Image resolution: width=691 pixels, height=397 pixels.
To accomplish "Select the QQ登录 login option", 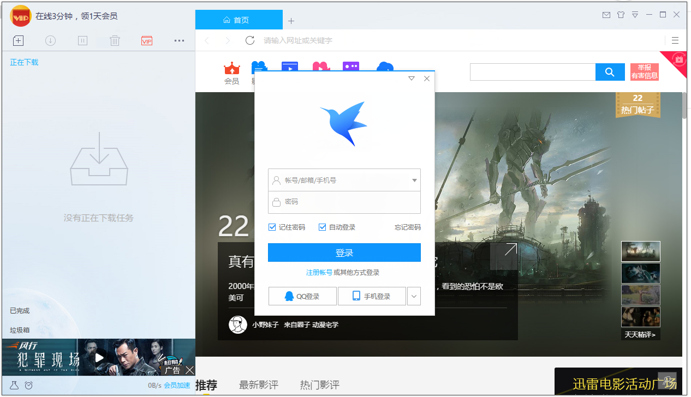I will click(302, 296).
